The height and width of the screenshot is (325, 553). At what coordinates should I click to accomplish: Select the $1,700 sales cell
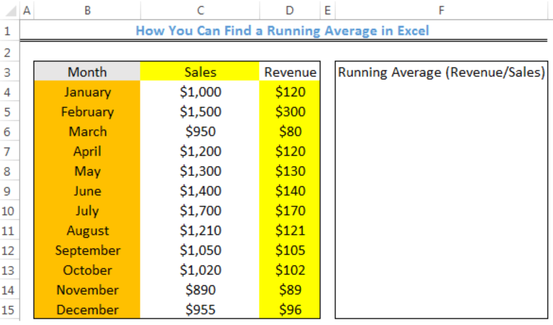[x=200, y=211]
